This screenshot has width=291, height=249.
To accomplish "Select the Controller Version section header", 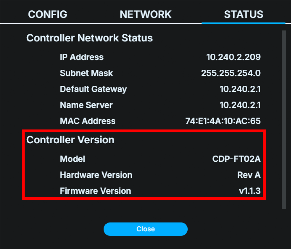I will (70, 140).
